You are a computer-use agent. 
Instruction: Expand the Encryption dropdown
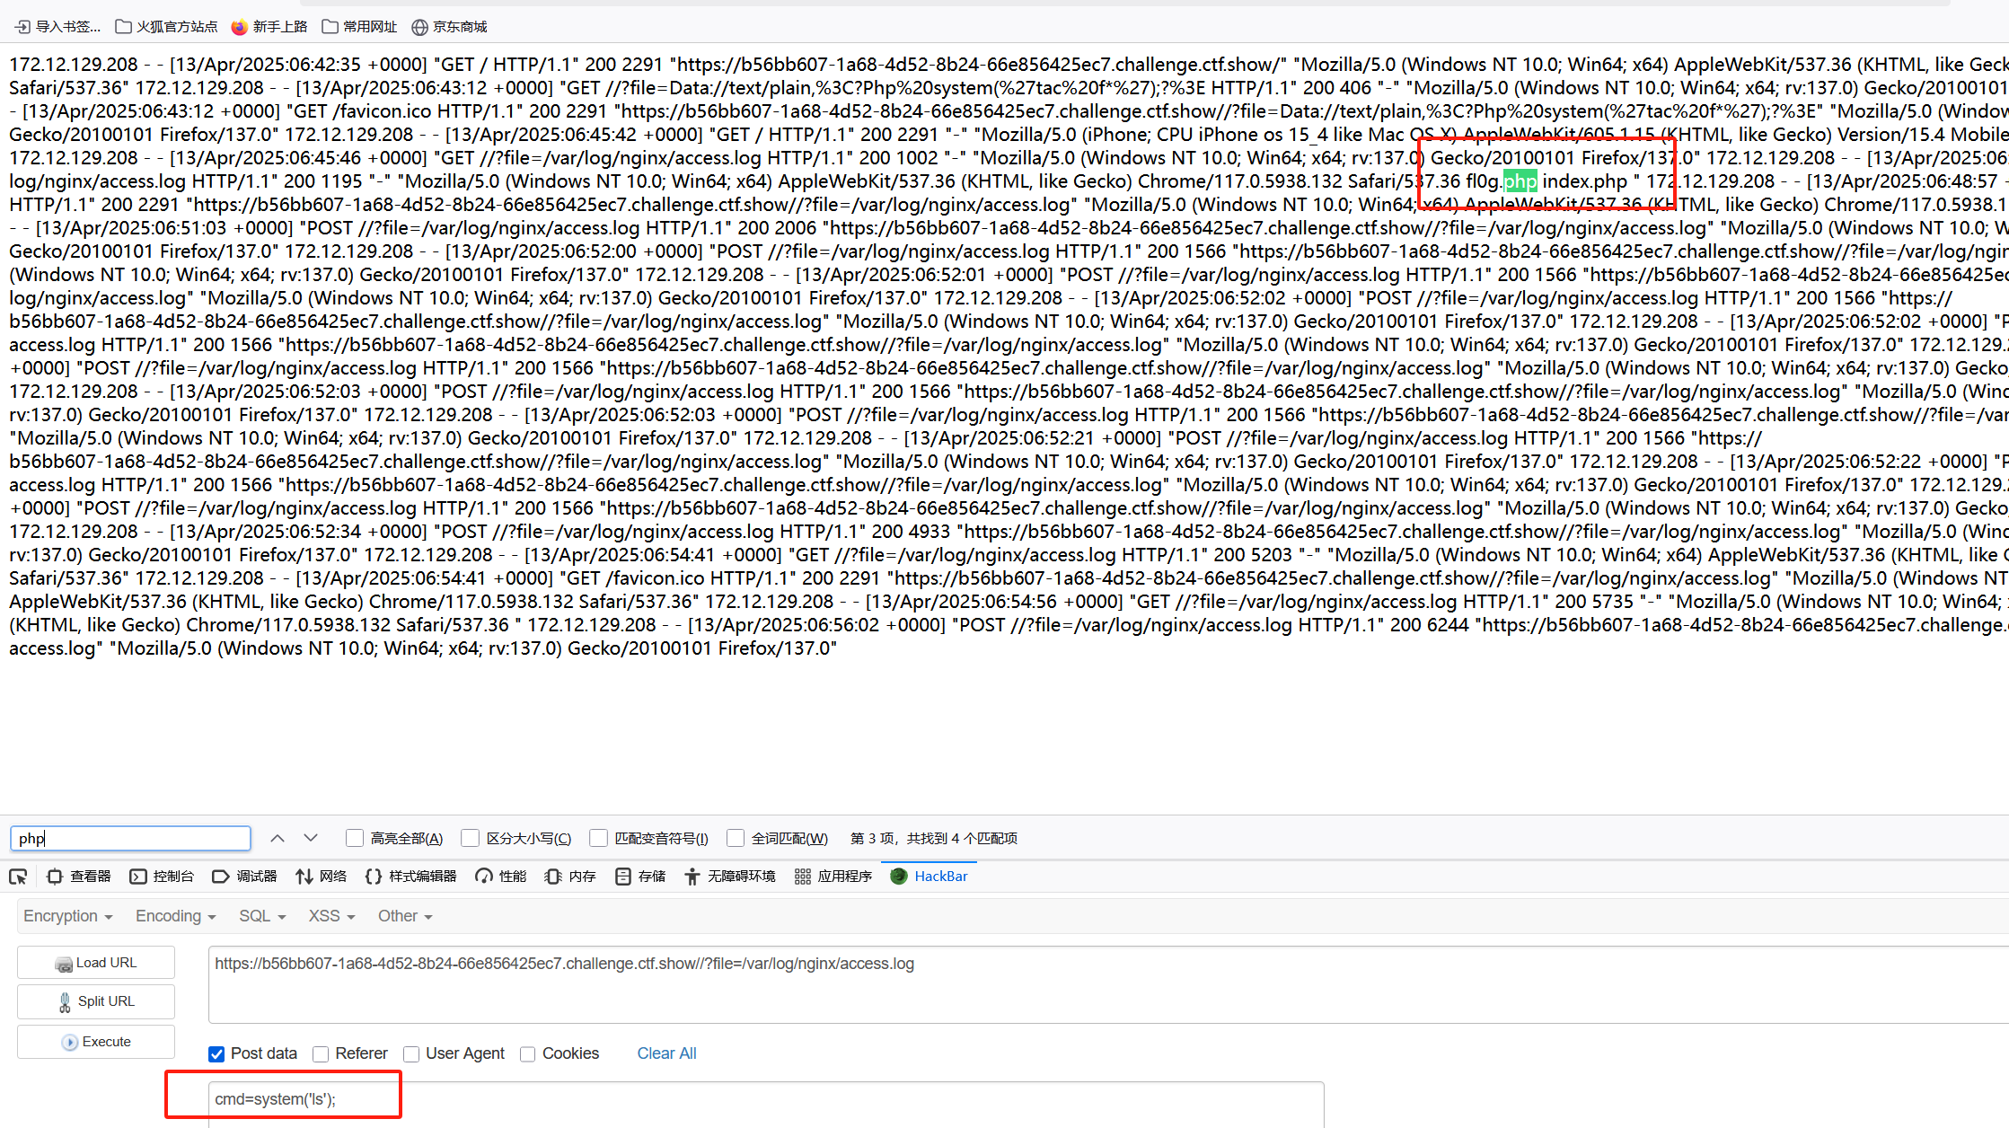[68, 916]
